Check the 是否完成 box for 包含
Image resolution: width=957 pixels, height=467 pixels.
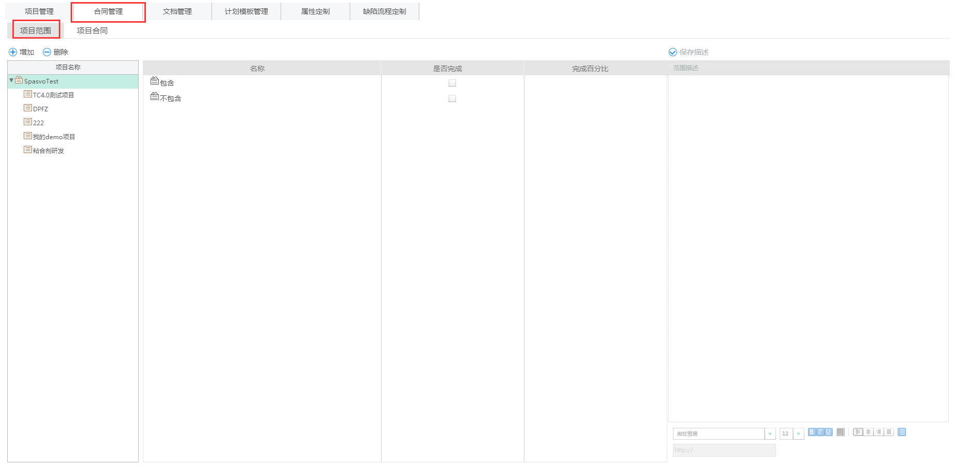[452, 83]
